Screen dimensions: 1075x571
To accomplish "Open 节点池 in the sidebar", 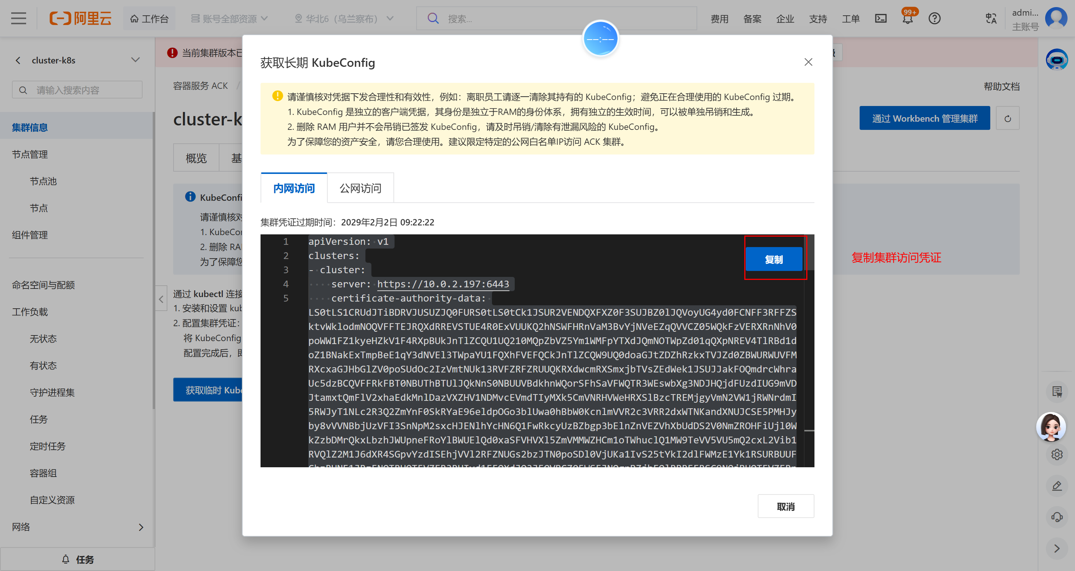I will 43,181.
